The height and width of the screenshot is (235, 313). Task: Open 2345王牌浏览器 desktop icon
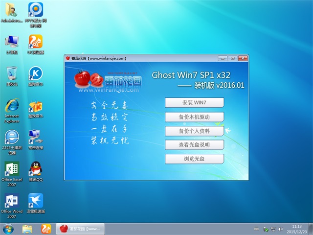11,137
